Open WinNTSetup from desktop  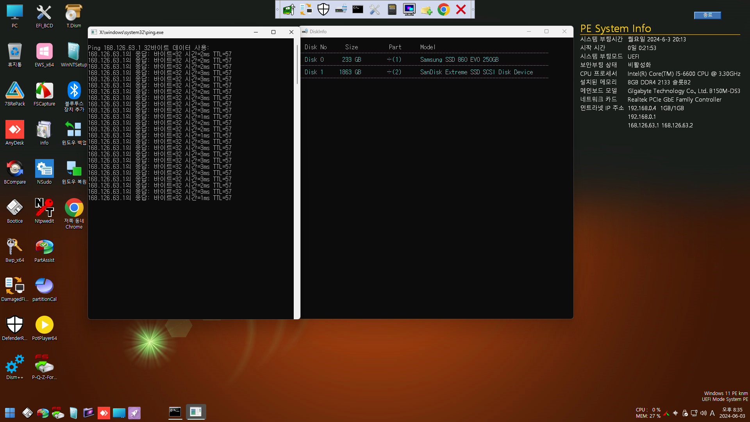74,55
